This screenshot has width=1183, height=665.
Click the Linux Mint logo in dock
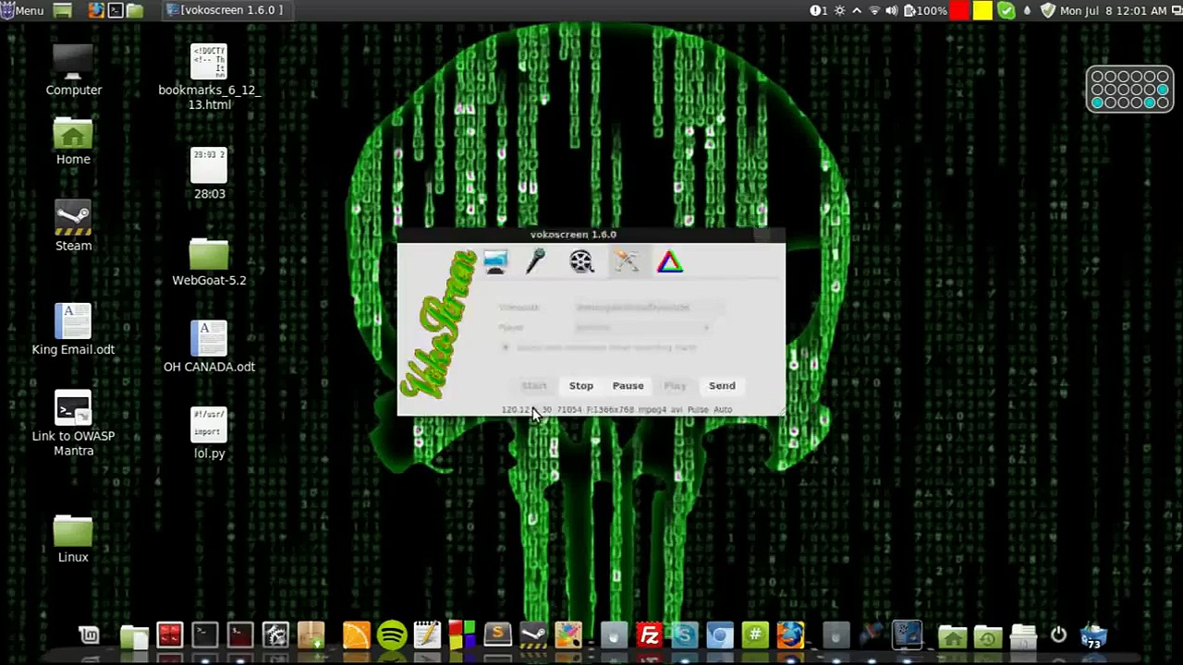[x=90, y=635]
